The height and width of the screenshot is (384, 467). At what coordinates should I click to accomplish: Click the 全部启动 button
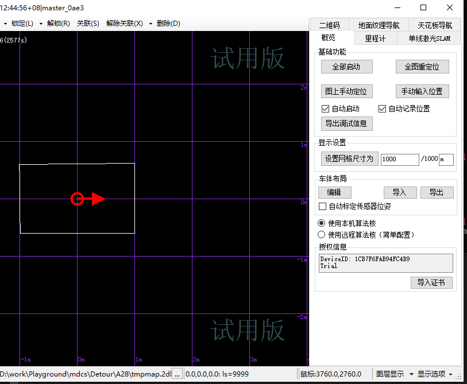(346, 67)
